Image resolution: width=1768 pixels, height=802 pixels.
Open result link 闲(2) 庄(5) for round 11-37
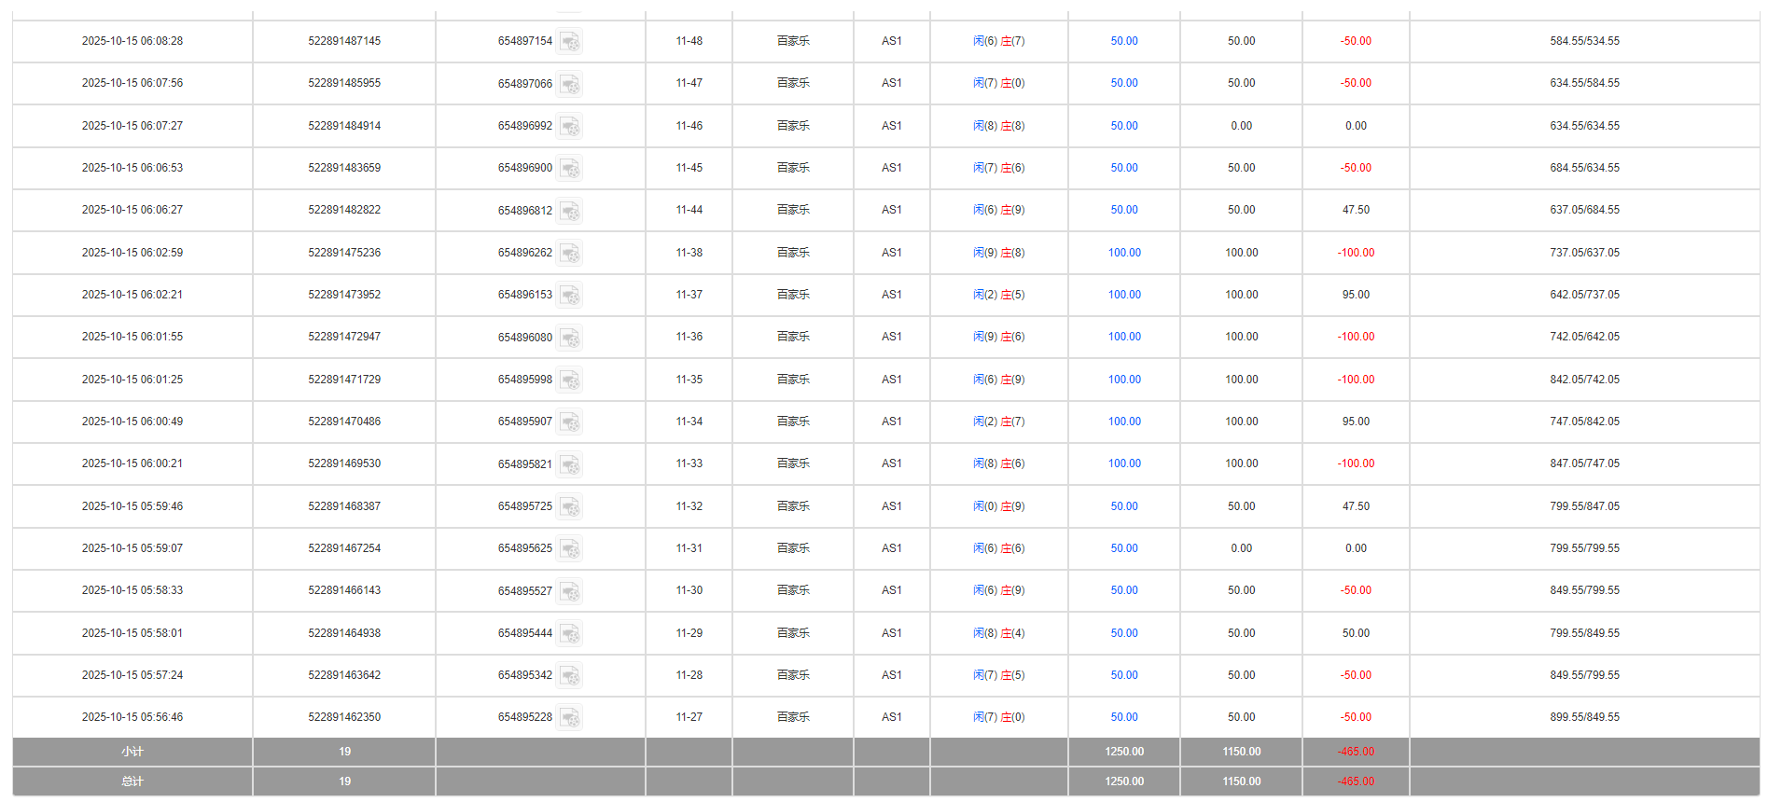pyautogui.click(x=998, y=295)
